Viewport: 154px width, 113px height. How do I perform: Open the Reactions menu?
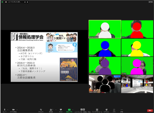click(x=107, y=110)
